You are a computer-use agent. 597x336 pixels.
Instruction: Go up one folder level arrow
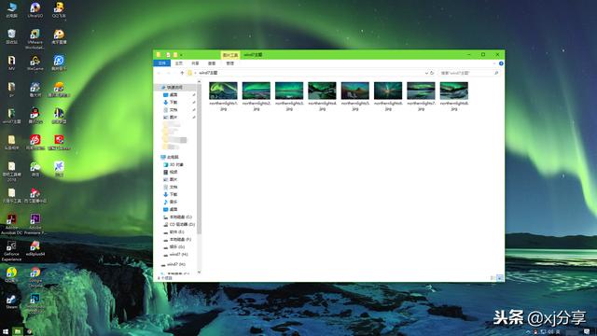(x=182, y=73)
